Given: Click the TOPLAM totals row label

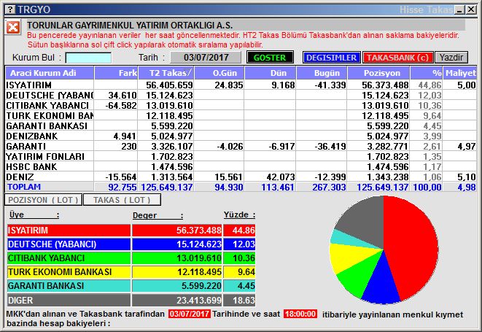Looking at the screenshot, I should [x=24, y=187].
